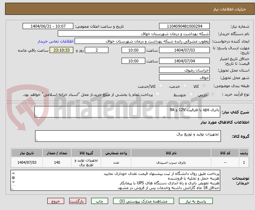The height and width of the screenshot is (210, 255).
Task: Click the ردیف column header
Action: click(244, 153)
